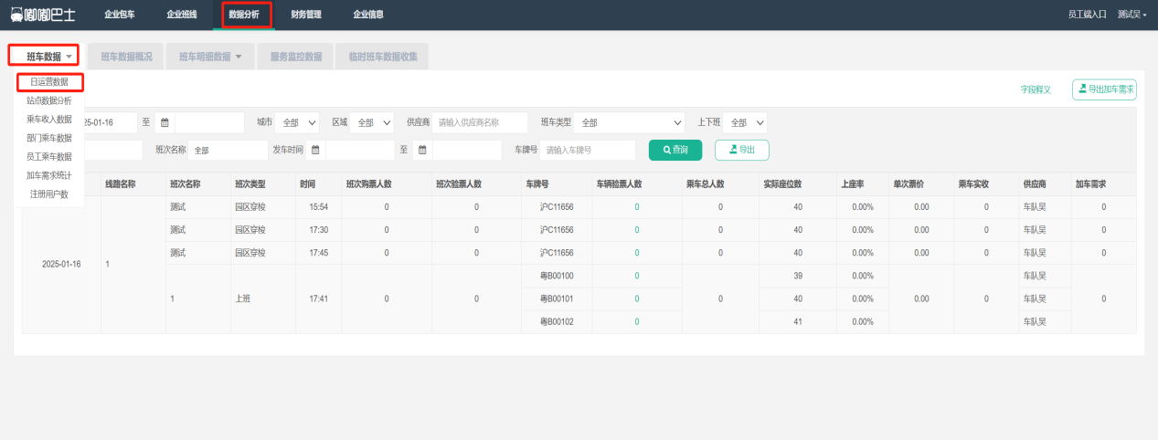Viewport: 1158px width, 440px height.
Task: Click the 供应商 name input field
Action: tap(480, 122)
